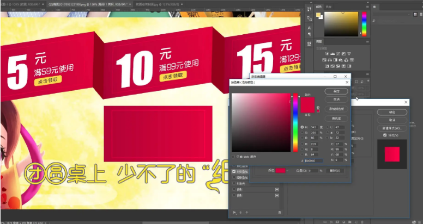The height and width of the screenshot is (224, 423).
Task: Add a Photo Filter adjustment (camera icon)
Action: tap(341, 60)
